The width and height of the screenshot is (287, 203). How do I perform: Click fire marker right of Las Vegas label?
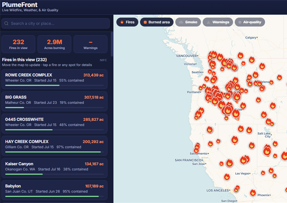coord(263,173)
